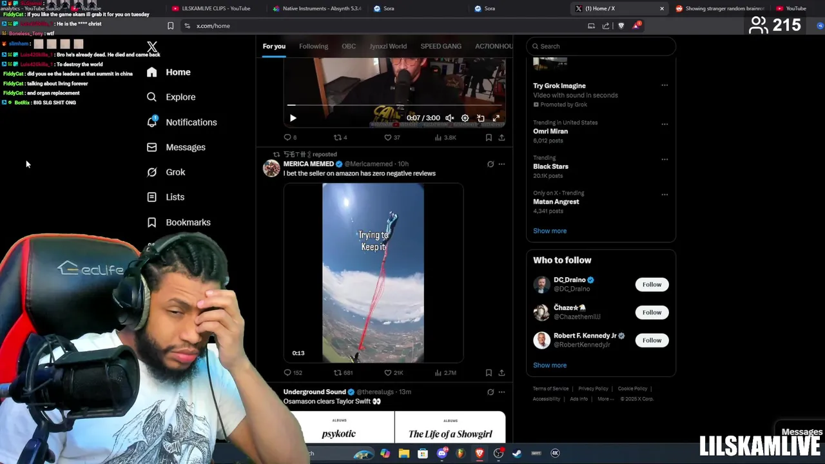The image size is (825, 464).
Task: Open the Underground Sound profile name
Action: click(315, 392)
